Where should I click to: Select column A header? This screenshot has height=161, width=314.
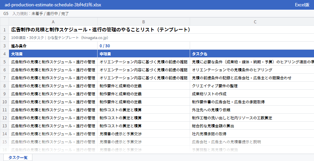(x=53, y=22)
